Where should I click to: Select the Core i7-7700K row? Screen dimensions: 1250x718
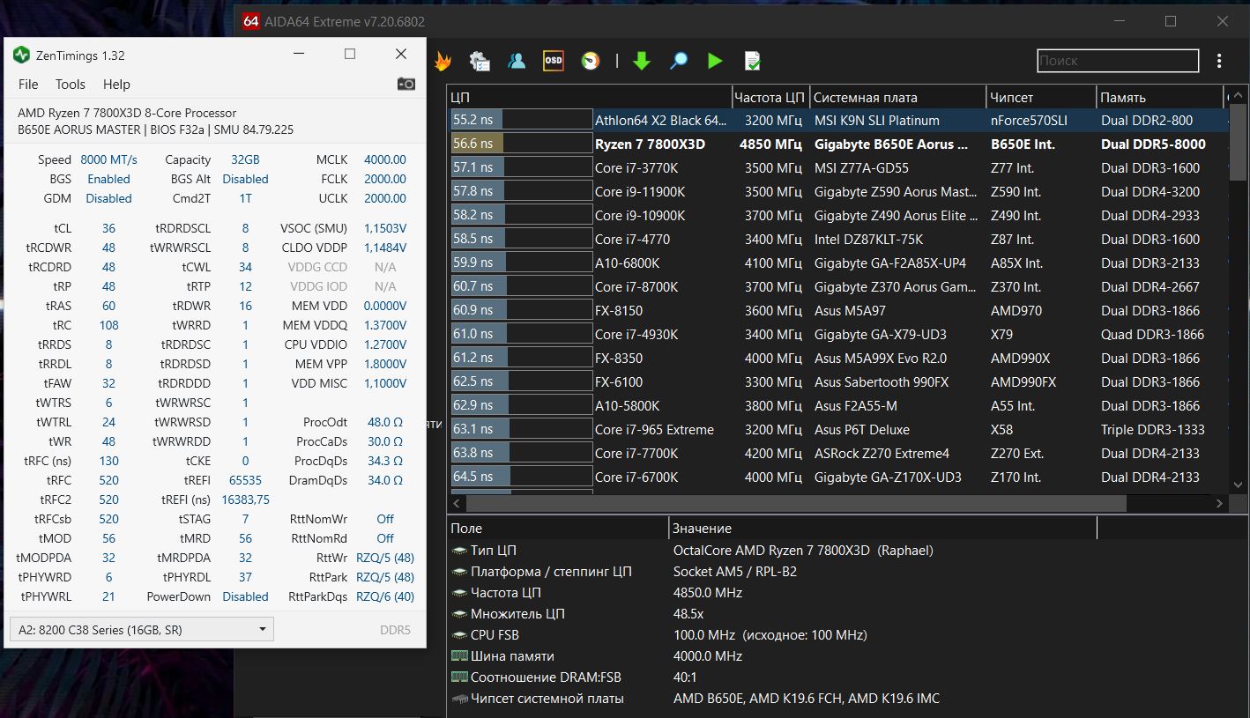(837, 454)
